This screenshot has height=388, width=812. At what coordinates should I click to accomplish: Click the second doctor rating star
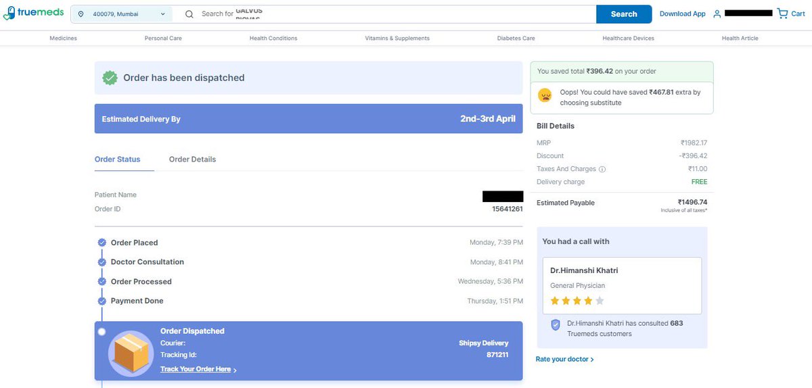tap(566, 301)
